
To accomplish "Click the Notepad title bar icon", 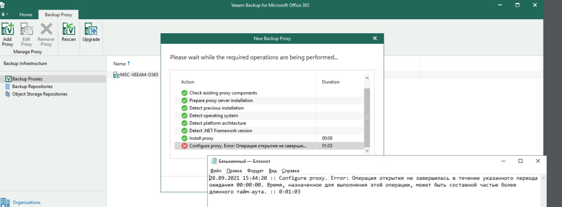I will 214,161.
